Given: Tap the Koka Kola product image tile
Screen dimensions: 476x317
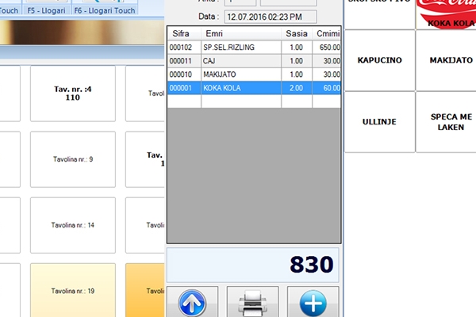Looking at the screenshot, I should pos(445,13).
